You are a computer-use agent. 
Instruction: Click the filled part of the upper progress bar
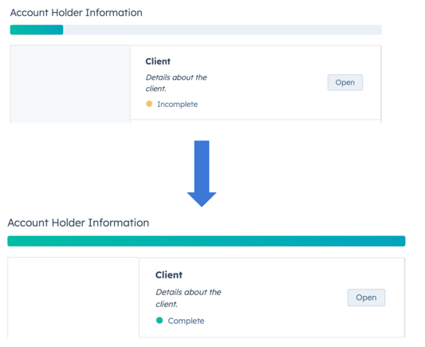37,30
